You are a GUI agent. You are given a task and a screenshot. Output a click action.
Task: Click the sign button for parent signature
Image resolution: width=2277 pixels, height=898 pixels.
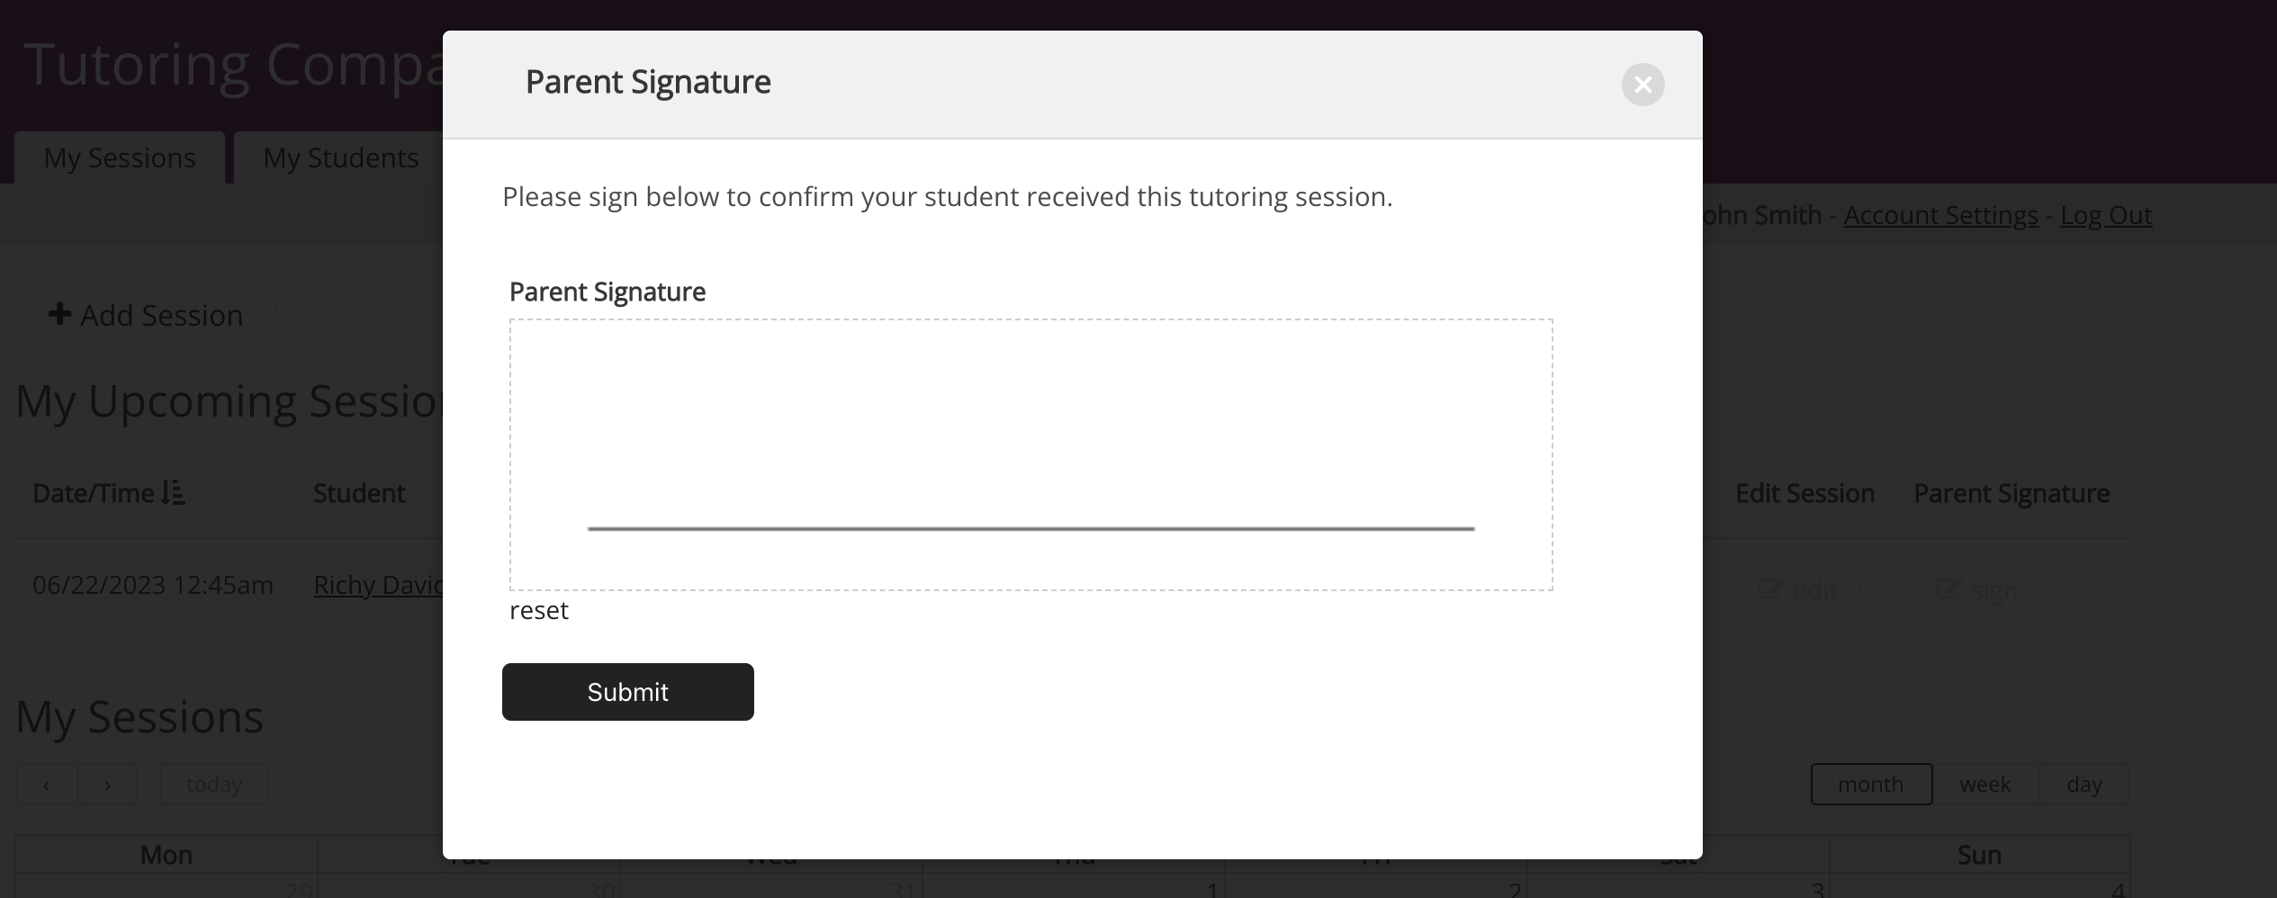pyautogui.click(x=1976, y=590)
